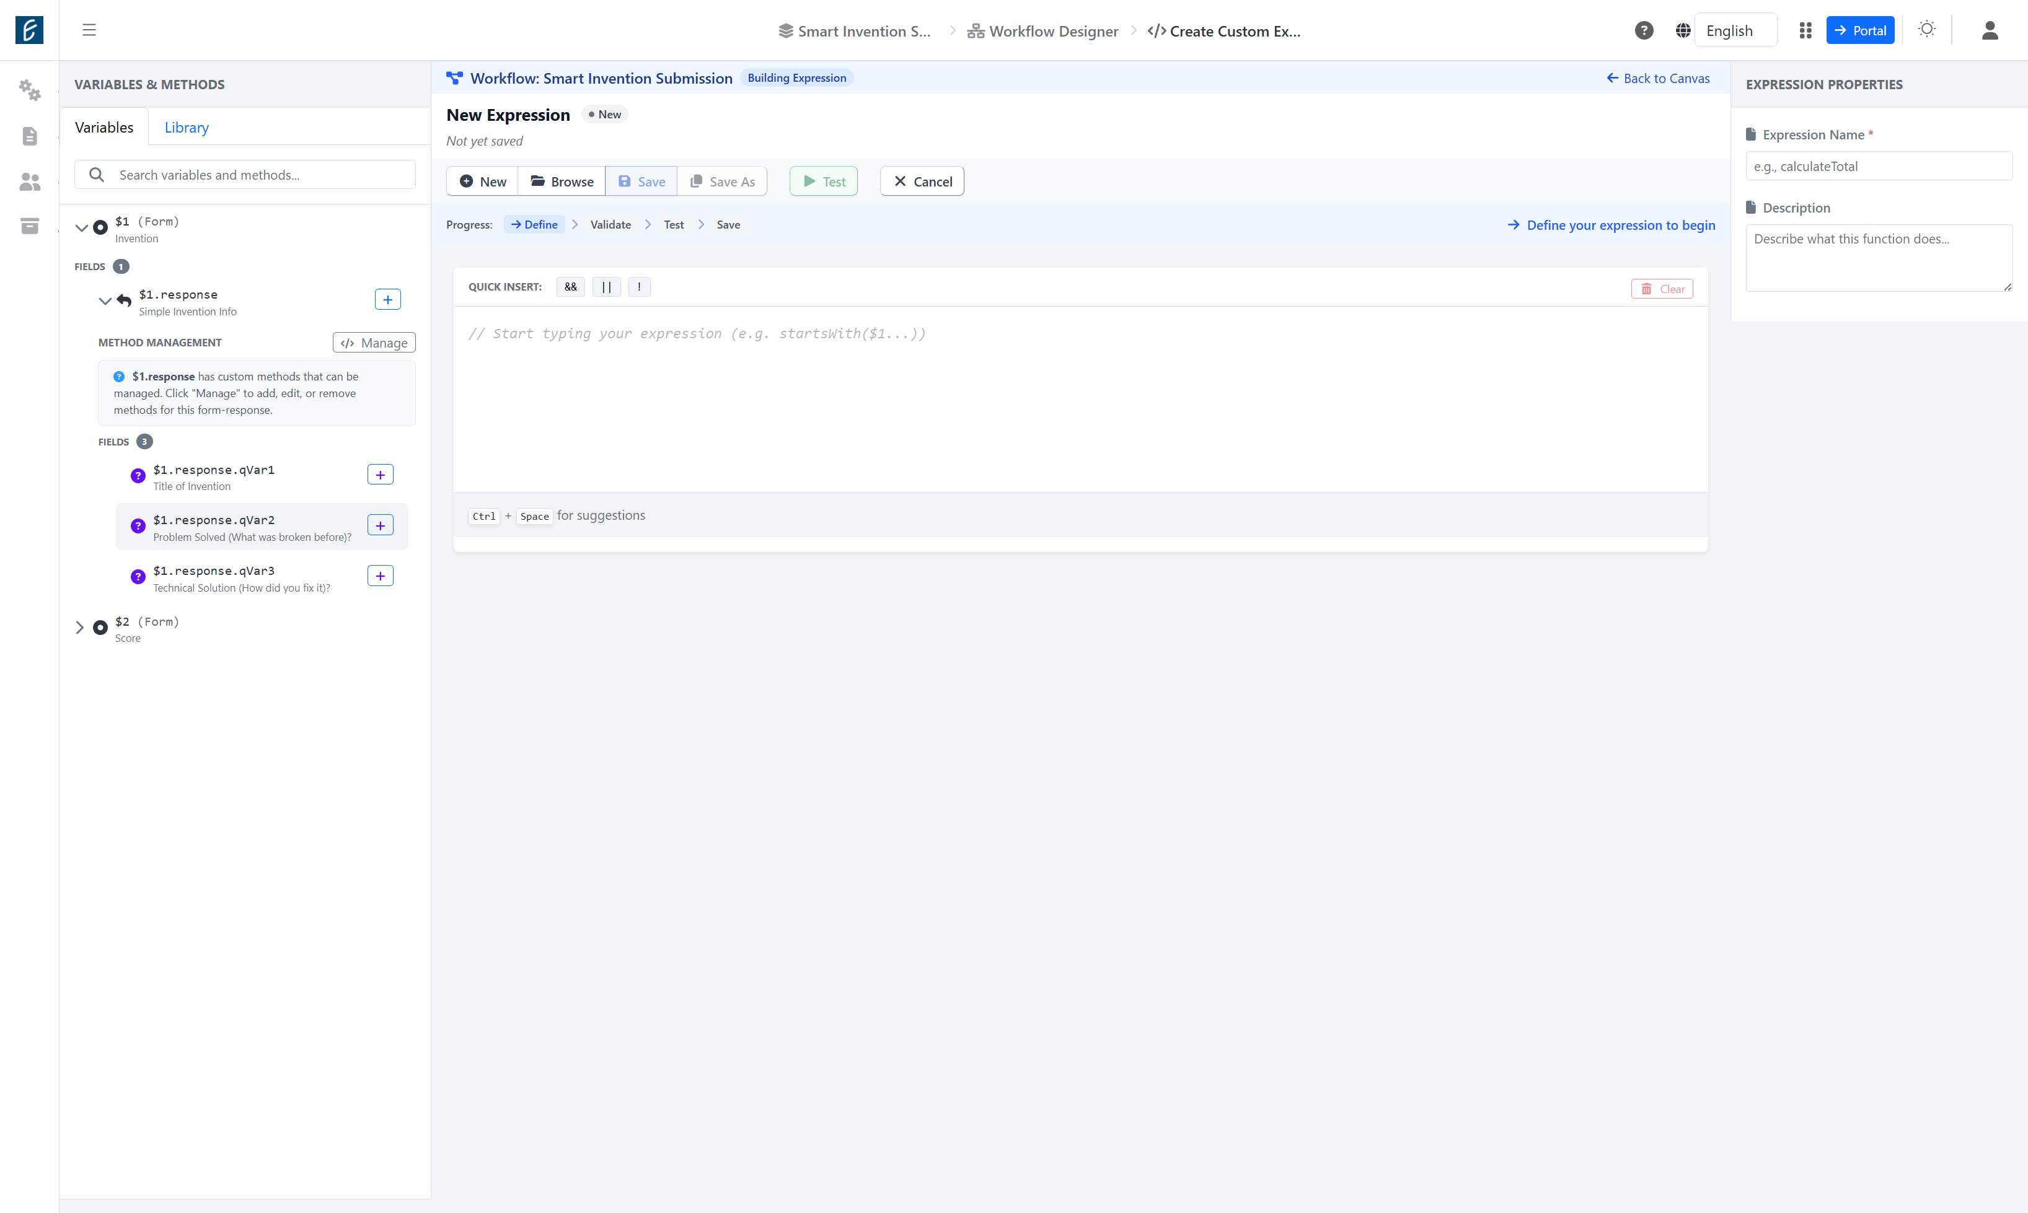
Task: Insert $1.response.qVar1 with plus icon
Action: click(x=381, y=475)
